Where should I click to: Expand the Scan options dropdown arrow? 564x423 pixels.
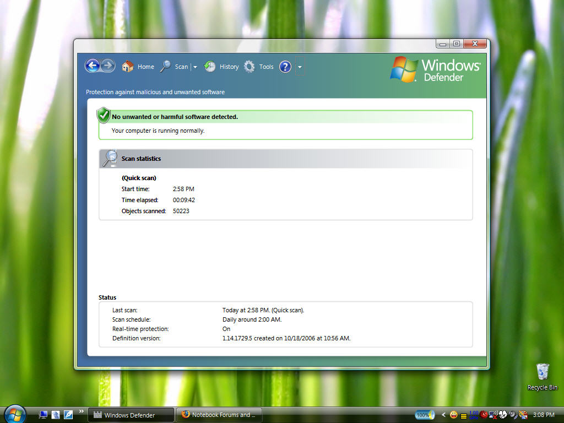point(195,67)
